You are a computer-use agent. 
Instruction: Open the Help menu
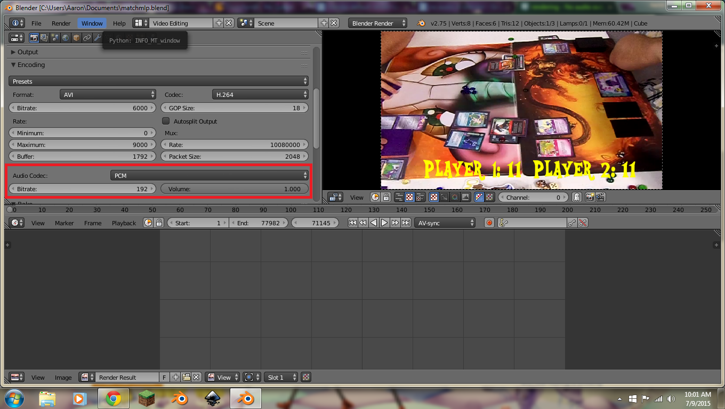pyautogui.click(x=119, y=23)
